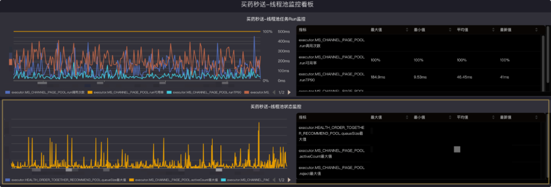This screenshot has width=551, height=187.
Task: Go to previous legend page in Run监控 chart
Action: click(x=274, y=92)
